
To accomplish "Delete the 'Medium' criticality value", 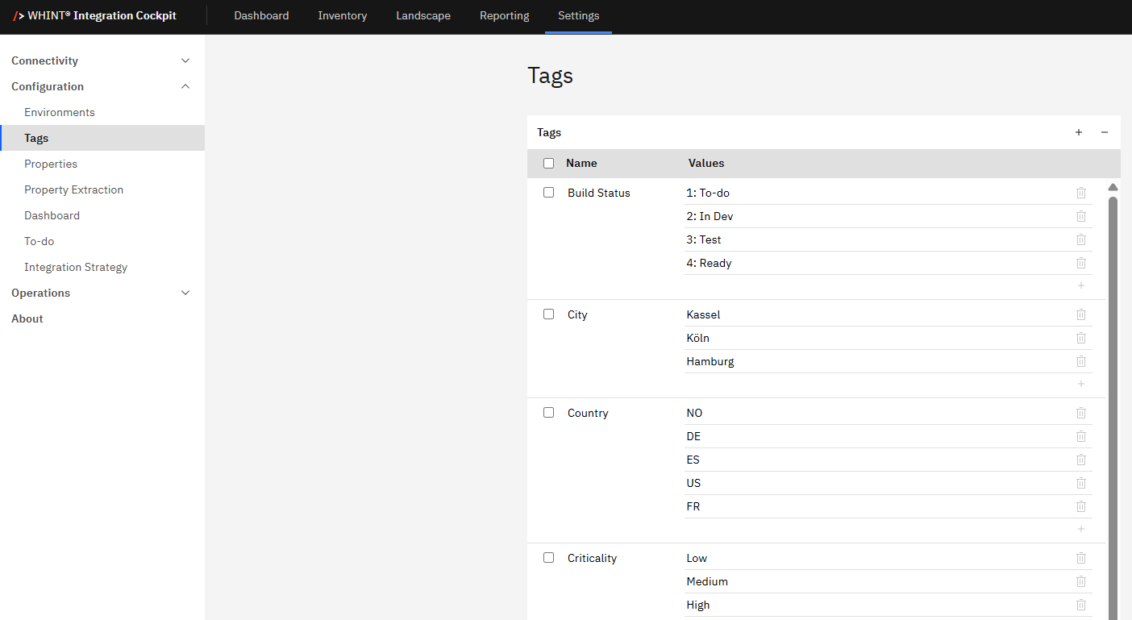I will tap(1080, 581).
